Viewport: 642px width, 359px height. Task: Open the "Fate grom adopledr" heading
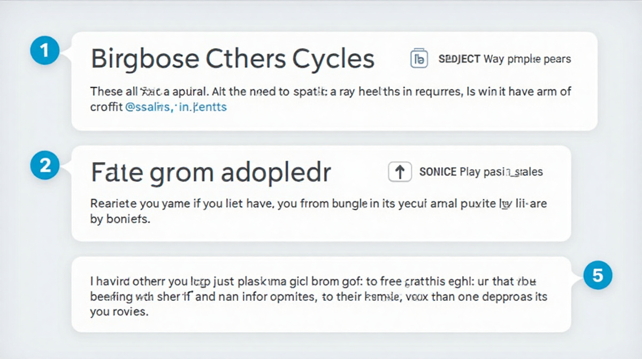[211, 172]
